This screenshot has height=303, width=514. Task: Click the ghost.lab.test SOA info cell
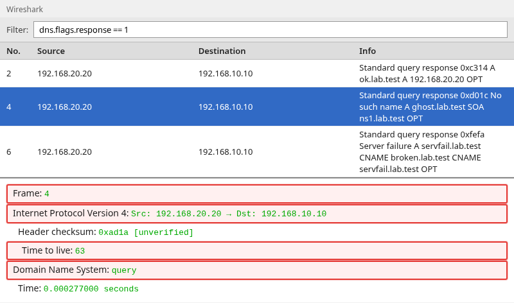point(430,107)
